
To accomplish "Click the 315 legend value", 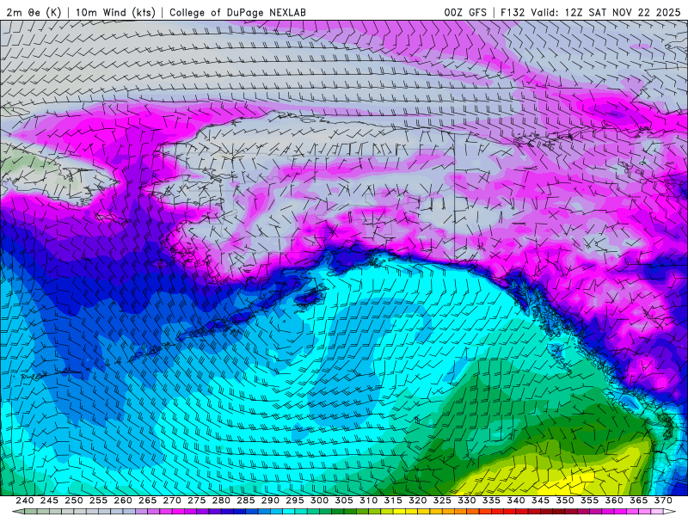I will [x=393, y=501].
